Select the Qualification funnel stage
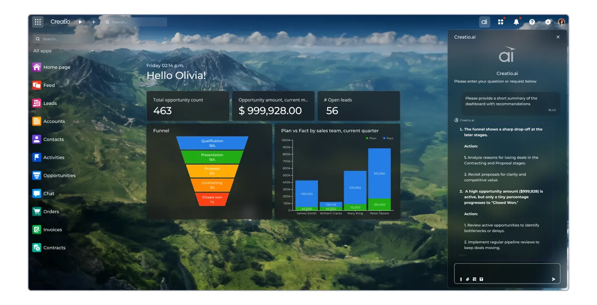 (x=212, y=143)
